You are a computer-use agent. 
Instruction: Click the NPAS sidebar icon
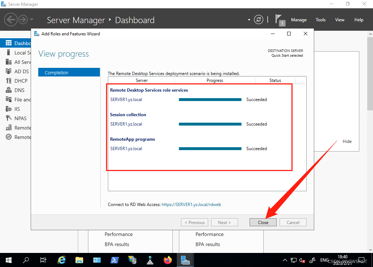tap(9, 118)
